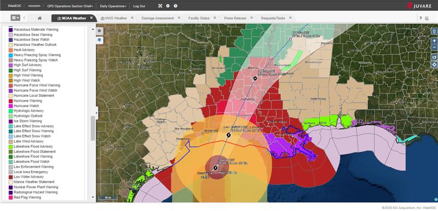Click the fullscreen expand icon in header
The width and height of the screenshot is (438, 211).
(x=160, y=6)
